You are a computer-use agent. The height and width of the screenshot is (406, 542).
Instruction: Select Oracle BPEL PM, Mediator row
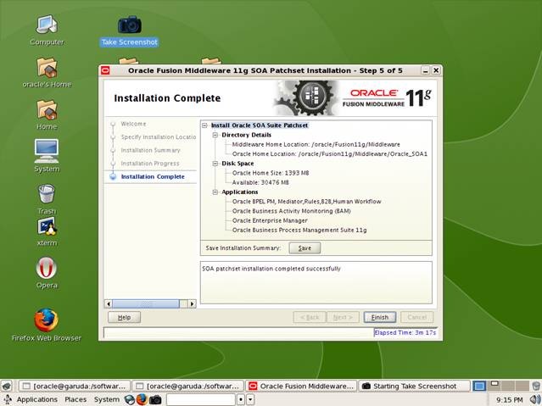[306, 202]
